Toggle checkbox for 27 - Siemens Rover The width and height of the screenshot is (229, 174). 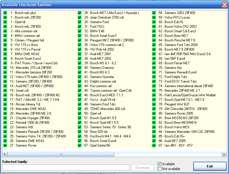tap(5, 145)
